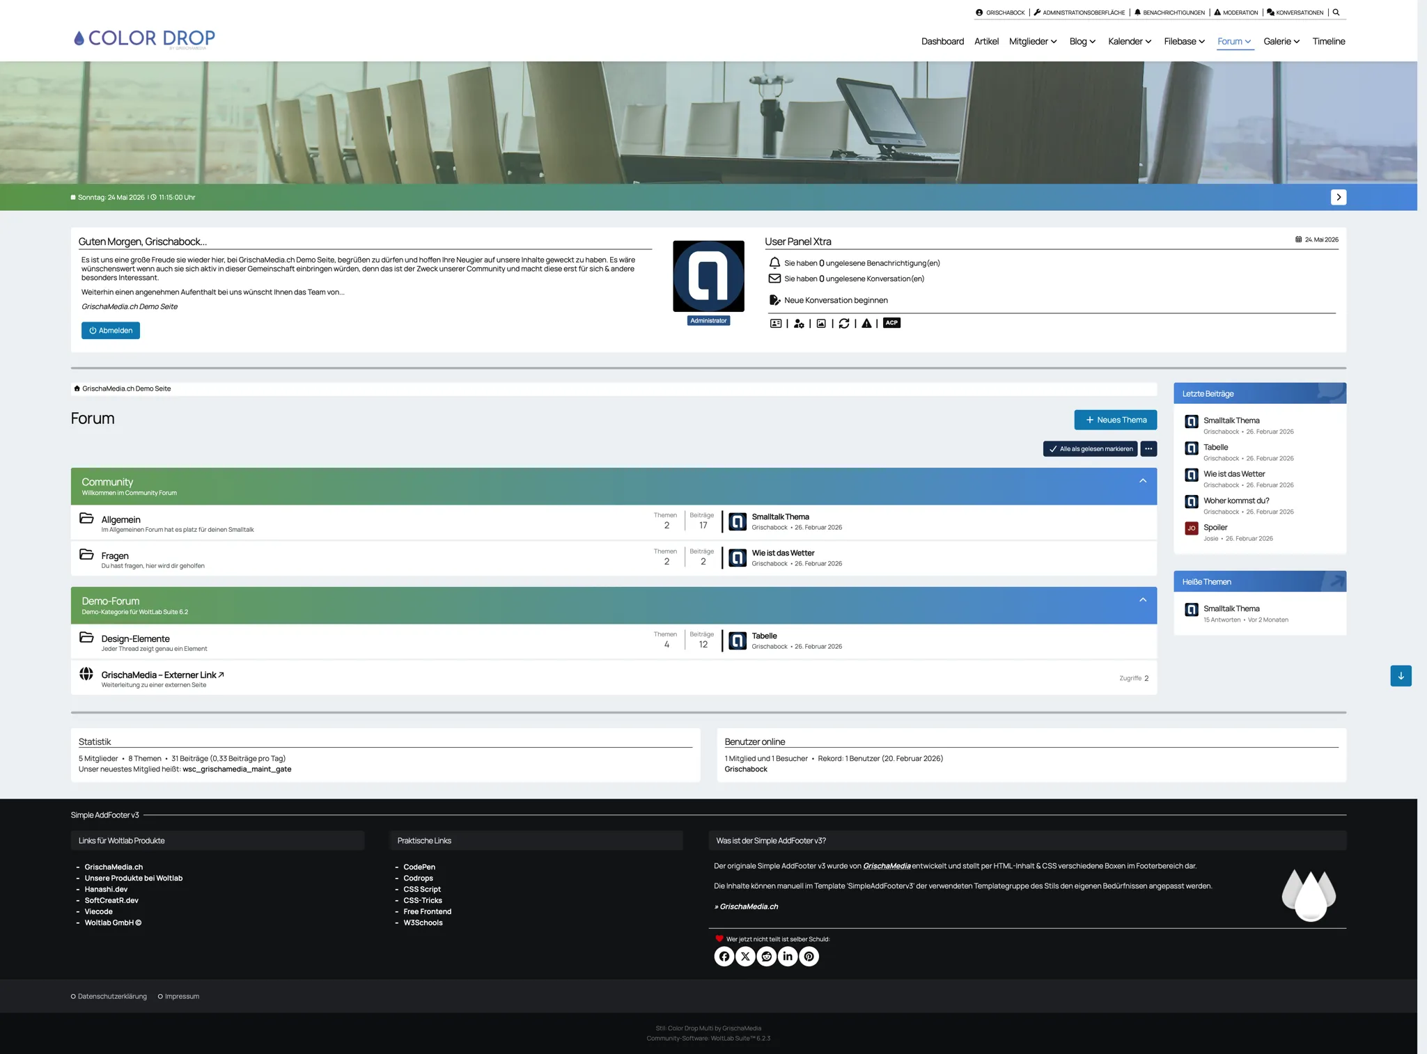Open the Artikel menu item
1427x1054 pixels.
[986, 41]
